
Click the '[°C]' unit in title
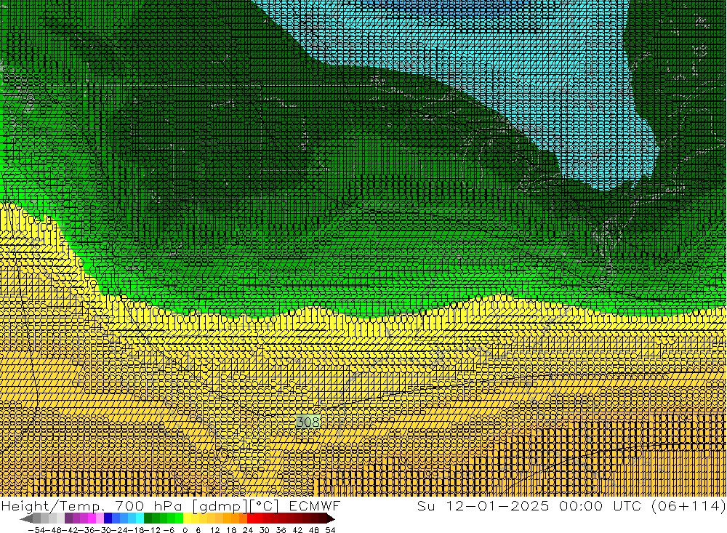tap(265, 506)
